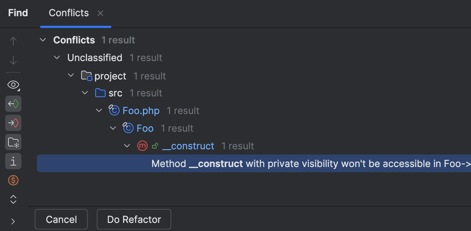The image size is (471, 231).
Task: Click the Foo.php class file icon
Action: (114, 110)
